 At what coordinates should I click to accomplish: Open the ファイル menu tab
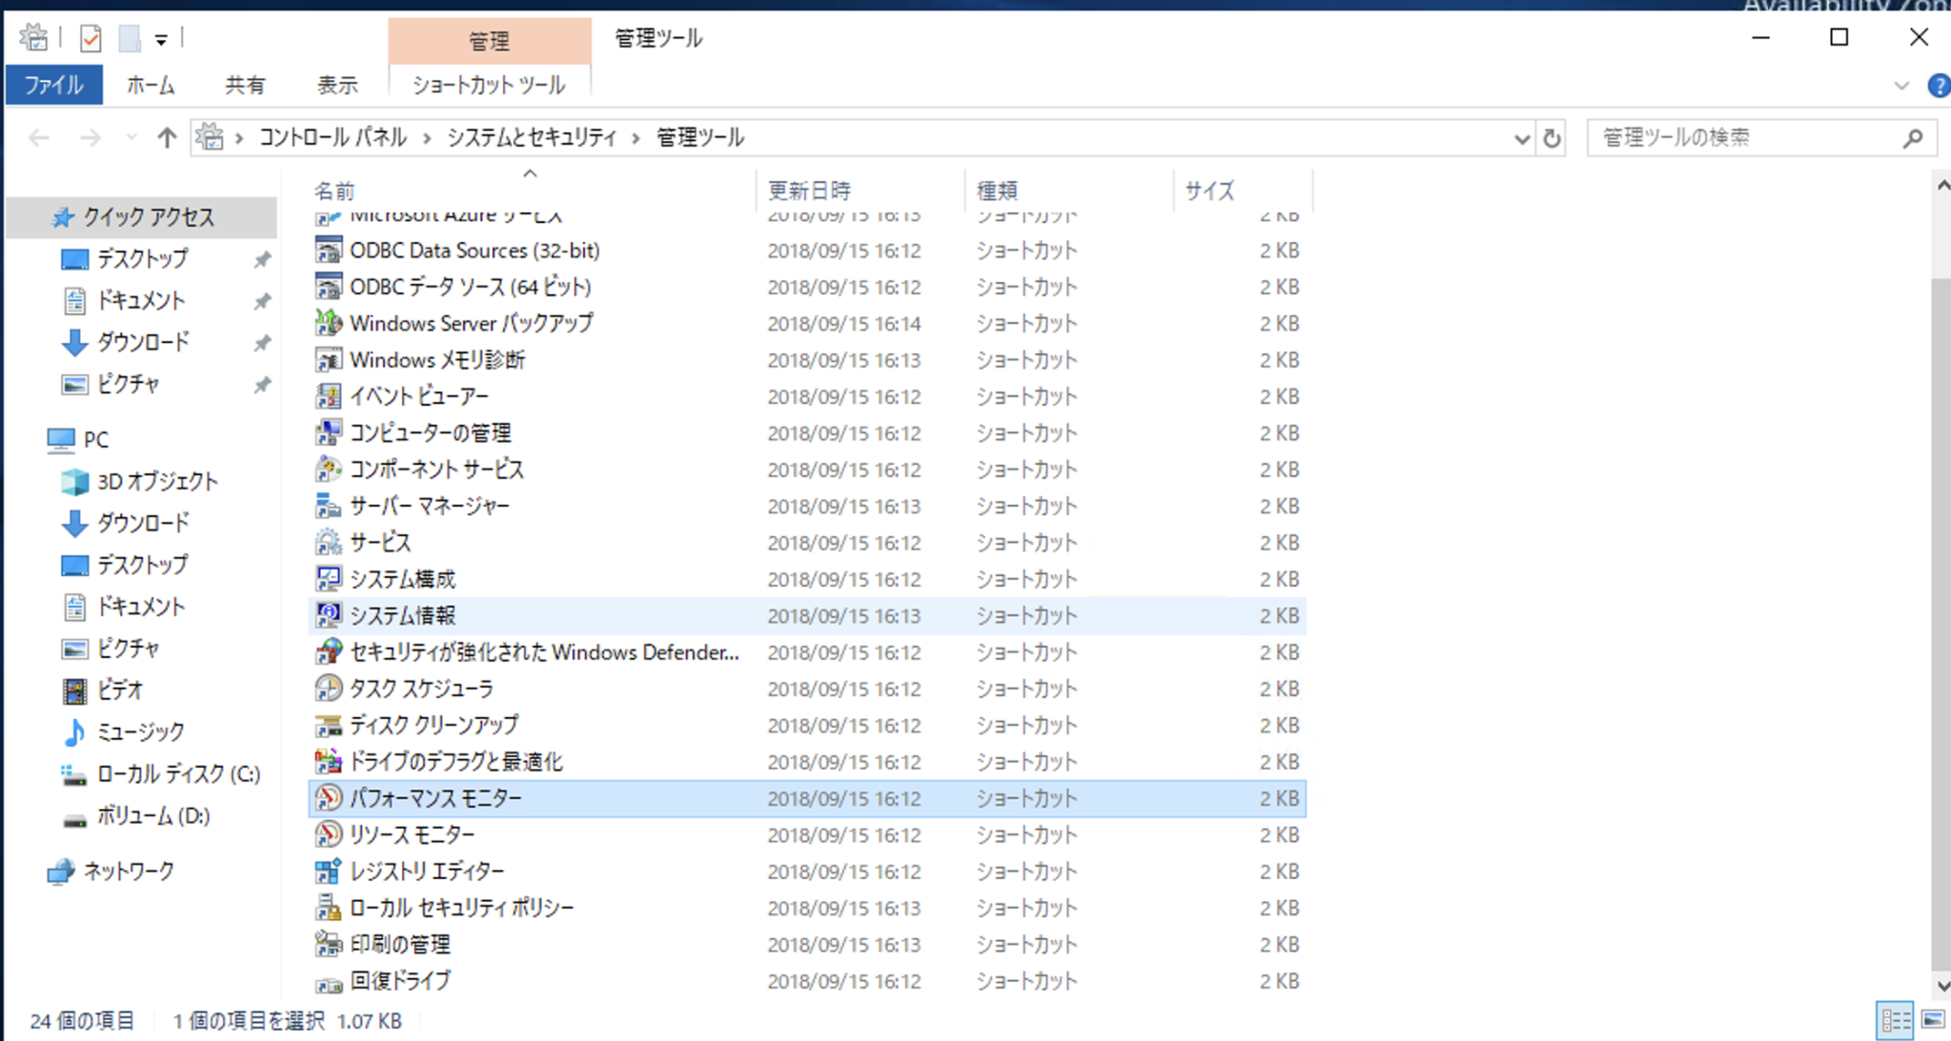point(53,86)
